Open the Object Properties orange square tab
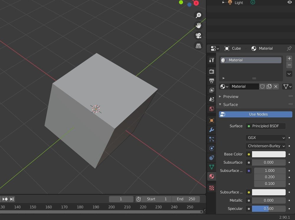Image resolution: width=295 pixels, height=220 pixels. click(x=211, y=120)
